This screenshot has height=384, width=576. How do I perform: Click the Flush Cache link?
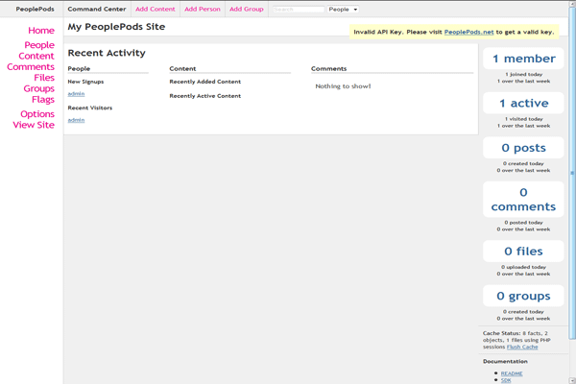click(522, 347)
